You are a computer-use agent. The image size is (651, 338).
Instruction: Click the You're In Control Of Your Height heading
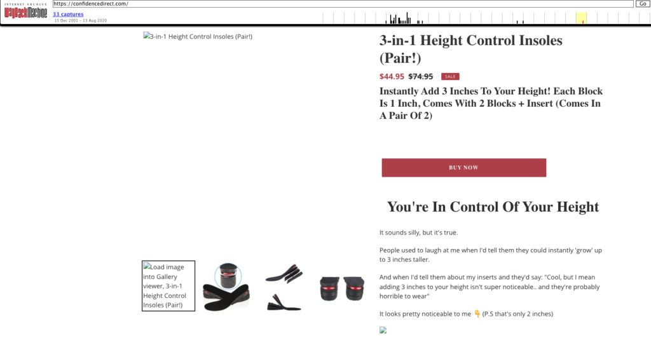click(x=493, y=206)
